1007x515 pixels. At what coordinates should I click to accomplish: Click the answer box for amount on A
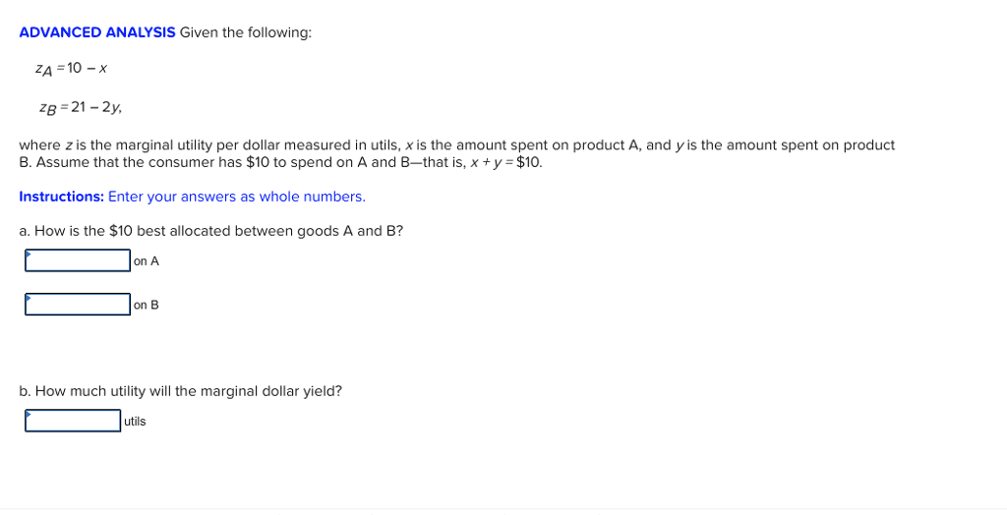click(x=78, y=260)
